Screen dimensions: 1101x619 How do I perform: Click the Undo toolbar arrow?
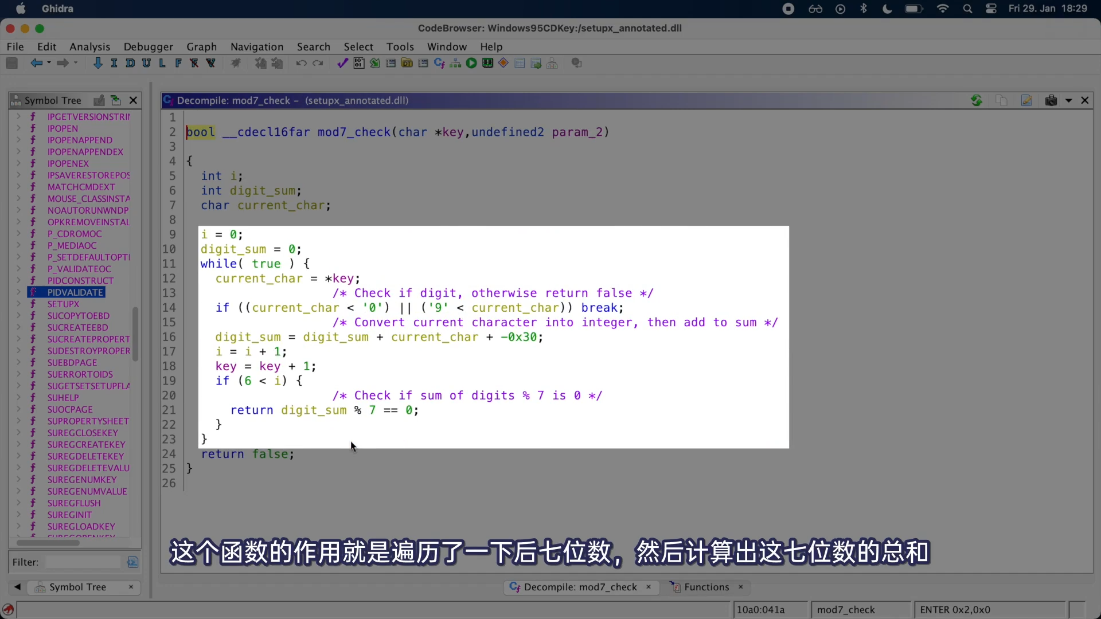pyautogui.click(x=301, y=63)
